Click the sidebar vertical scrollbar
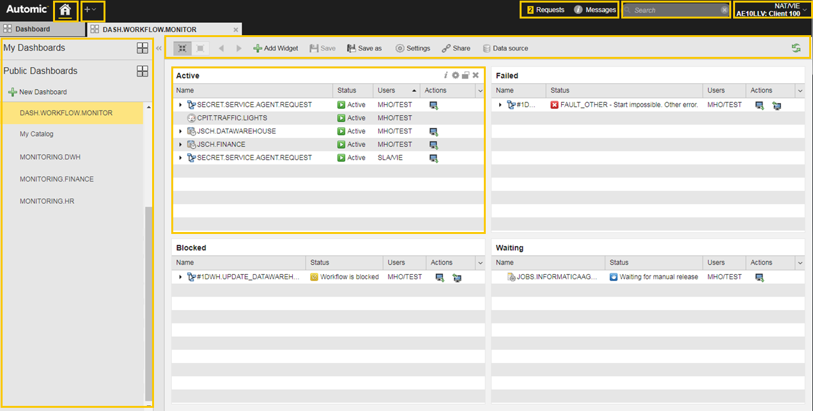The height and width of the screenshot is (411, 813). 149,300
